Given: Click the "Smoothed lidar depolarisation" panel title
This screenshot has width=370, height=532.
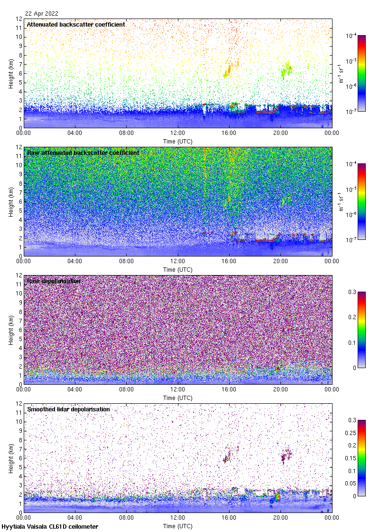Looking at the screenshot, I should click(68, 409).
